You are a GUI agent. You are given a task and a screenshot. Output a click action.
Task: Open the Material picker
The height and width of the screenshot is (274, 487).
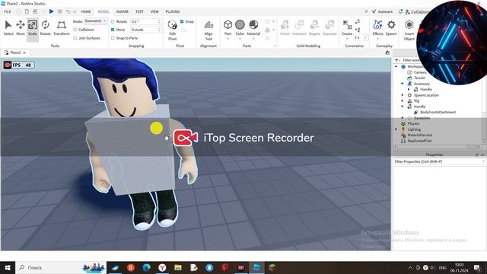pos(253,27)
